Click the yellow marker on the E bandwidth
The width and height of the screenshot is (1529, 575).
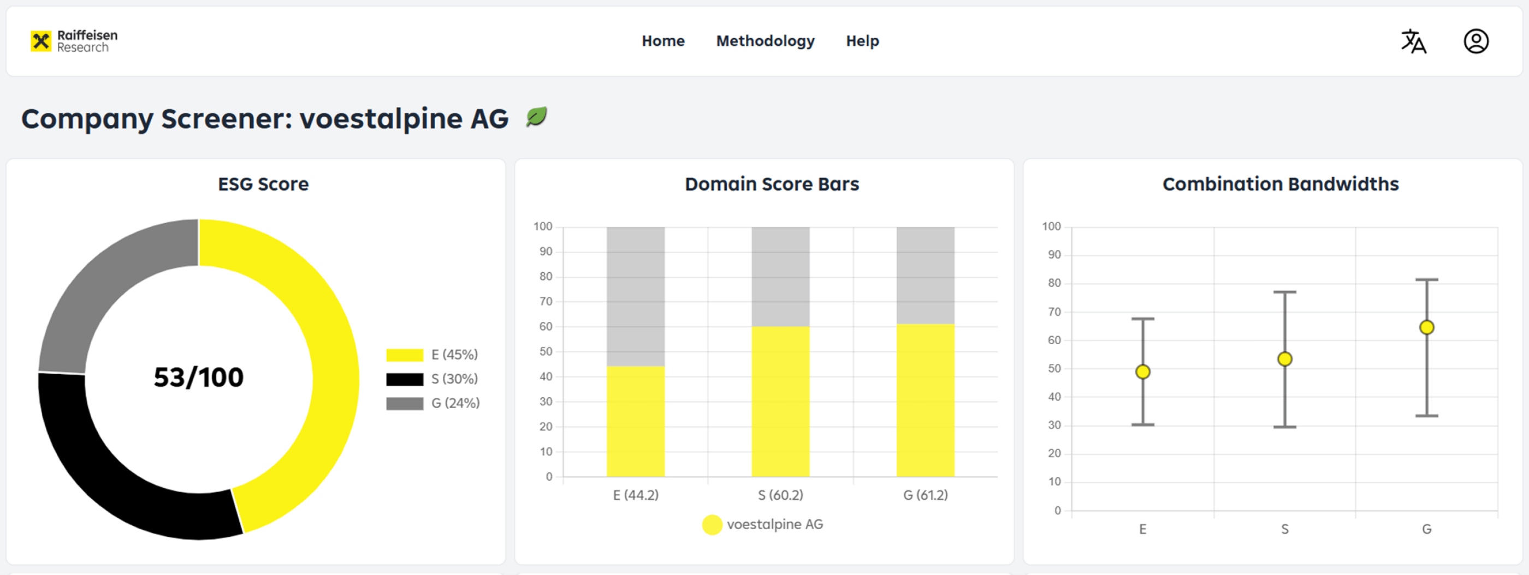[1142, 370]
